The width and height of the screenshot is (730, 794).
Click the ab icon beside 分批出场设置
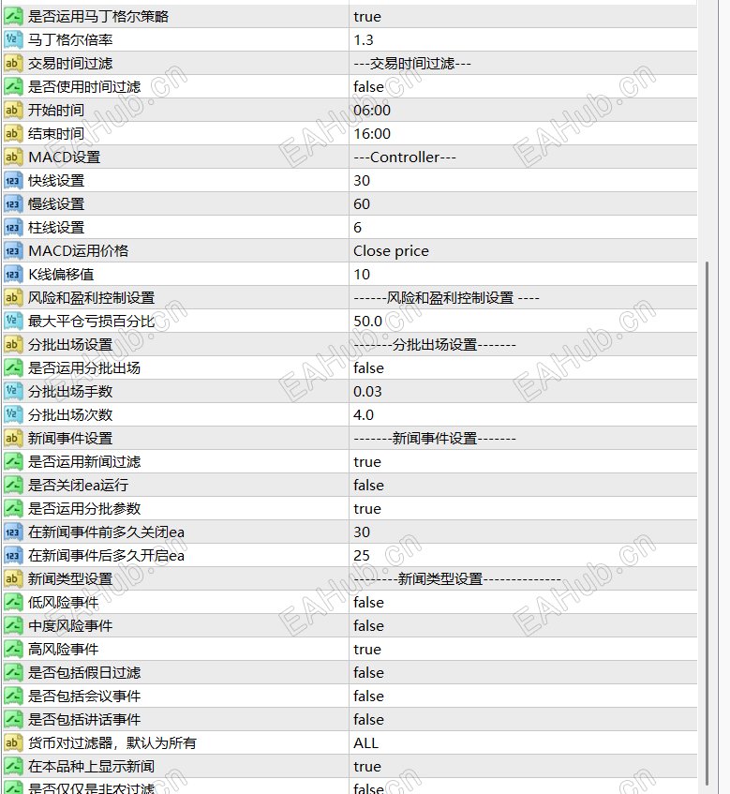click(x=13, y=344)
